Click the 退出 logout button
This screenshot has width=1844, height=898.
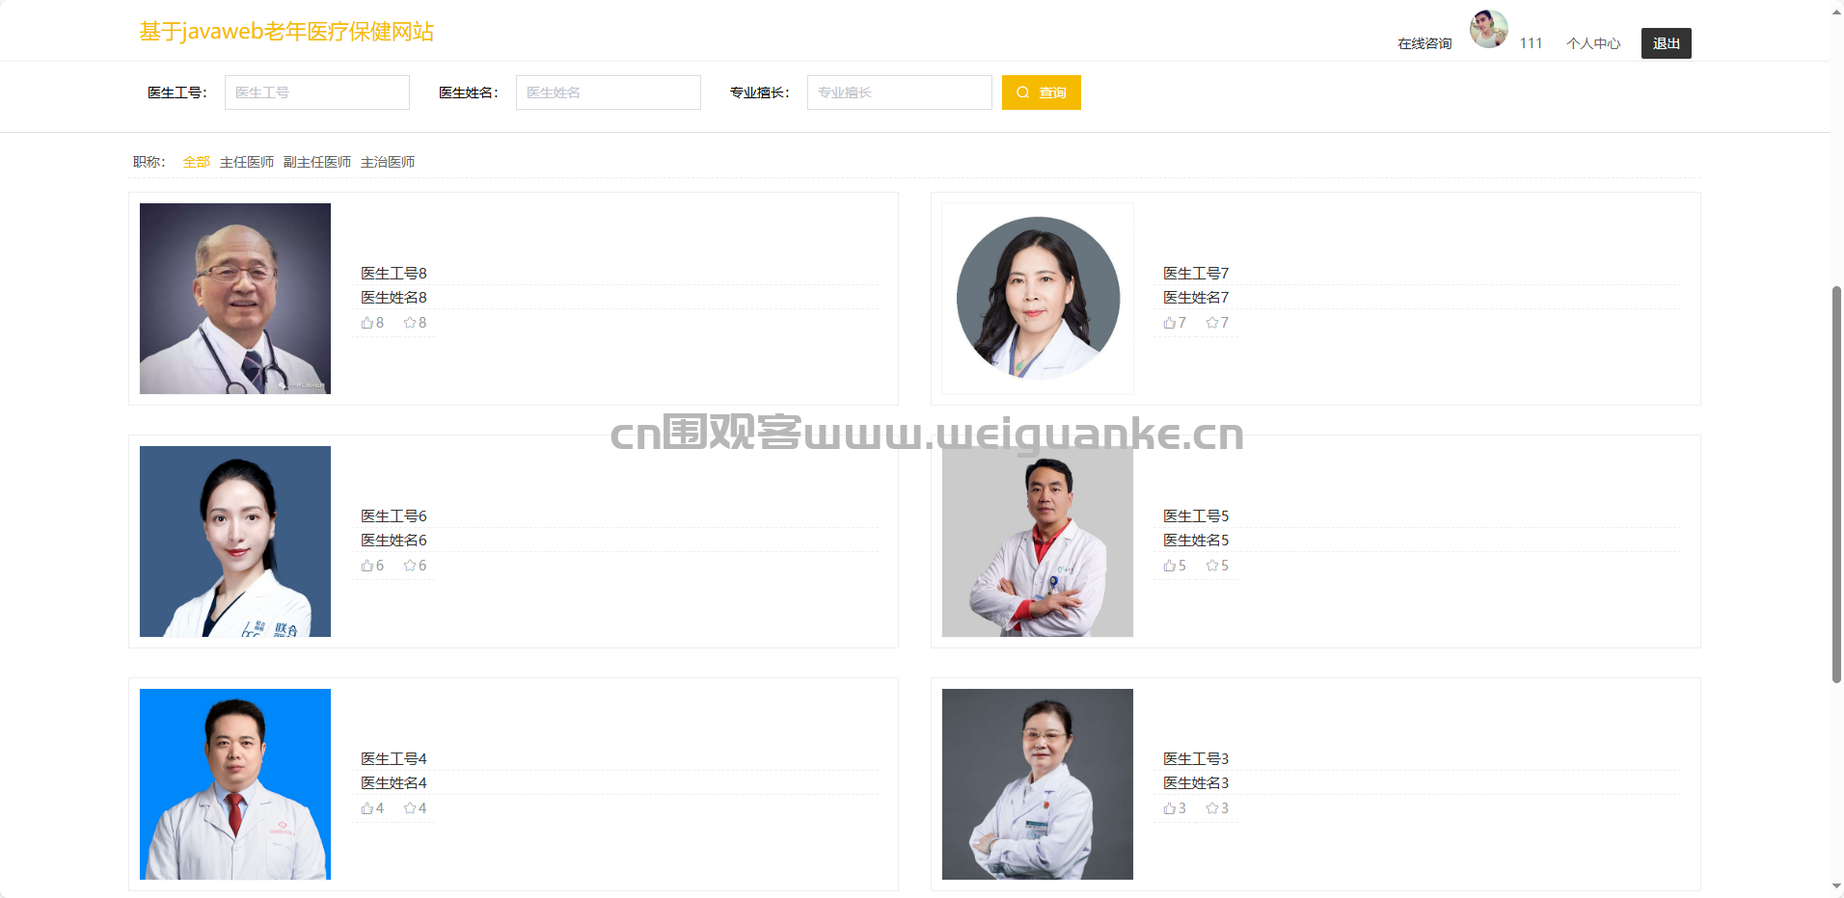1667,43
